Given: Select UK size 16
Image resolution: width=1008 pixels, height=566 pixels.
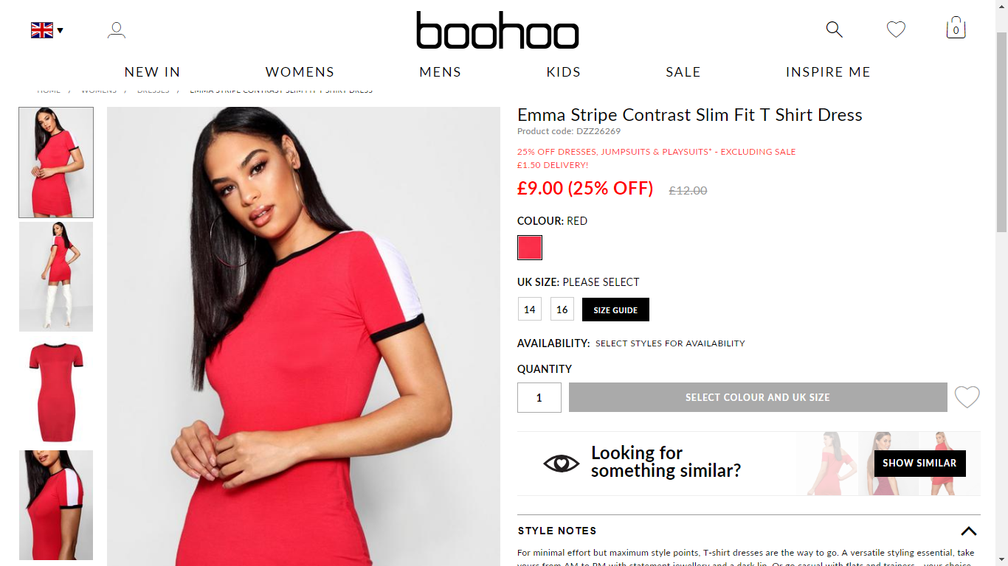Looking at the screenshot, I should click(562, 310).
